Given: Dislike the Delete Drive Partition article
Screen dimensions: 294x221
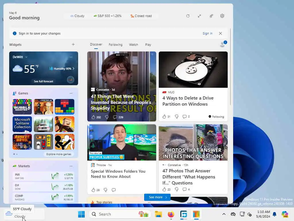Looking at the screenshot, I should click(x=177, y=117).
